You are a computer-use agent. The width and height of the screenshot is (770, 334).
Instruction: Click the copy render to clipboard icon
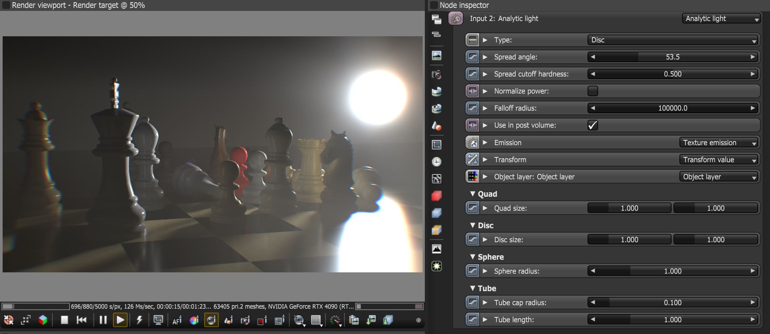pos(354,320)
